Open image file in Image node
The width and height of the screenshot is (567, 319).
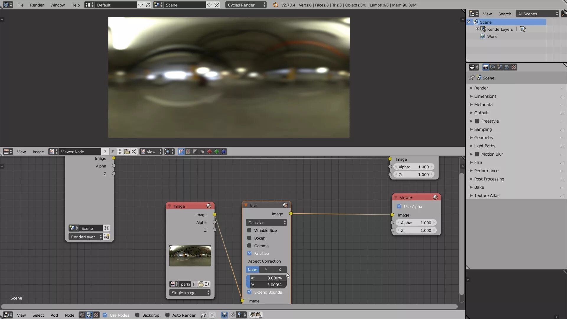pos(201,284)
